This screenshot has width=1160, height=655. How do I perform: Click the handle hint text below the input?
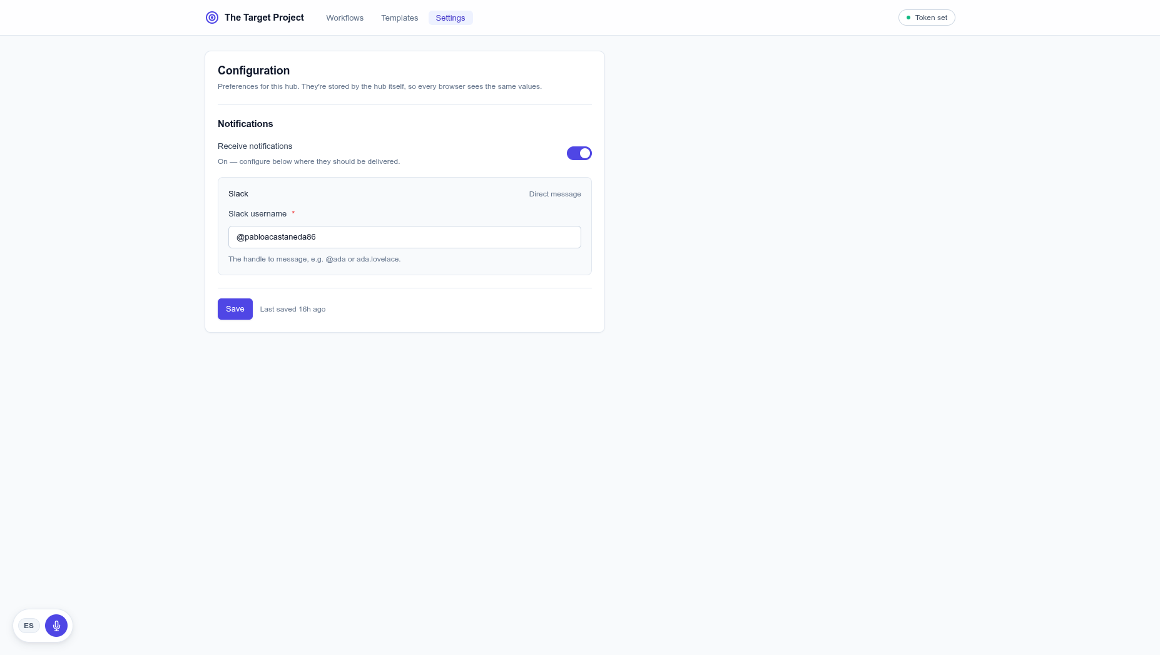[x=315, y=259]
